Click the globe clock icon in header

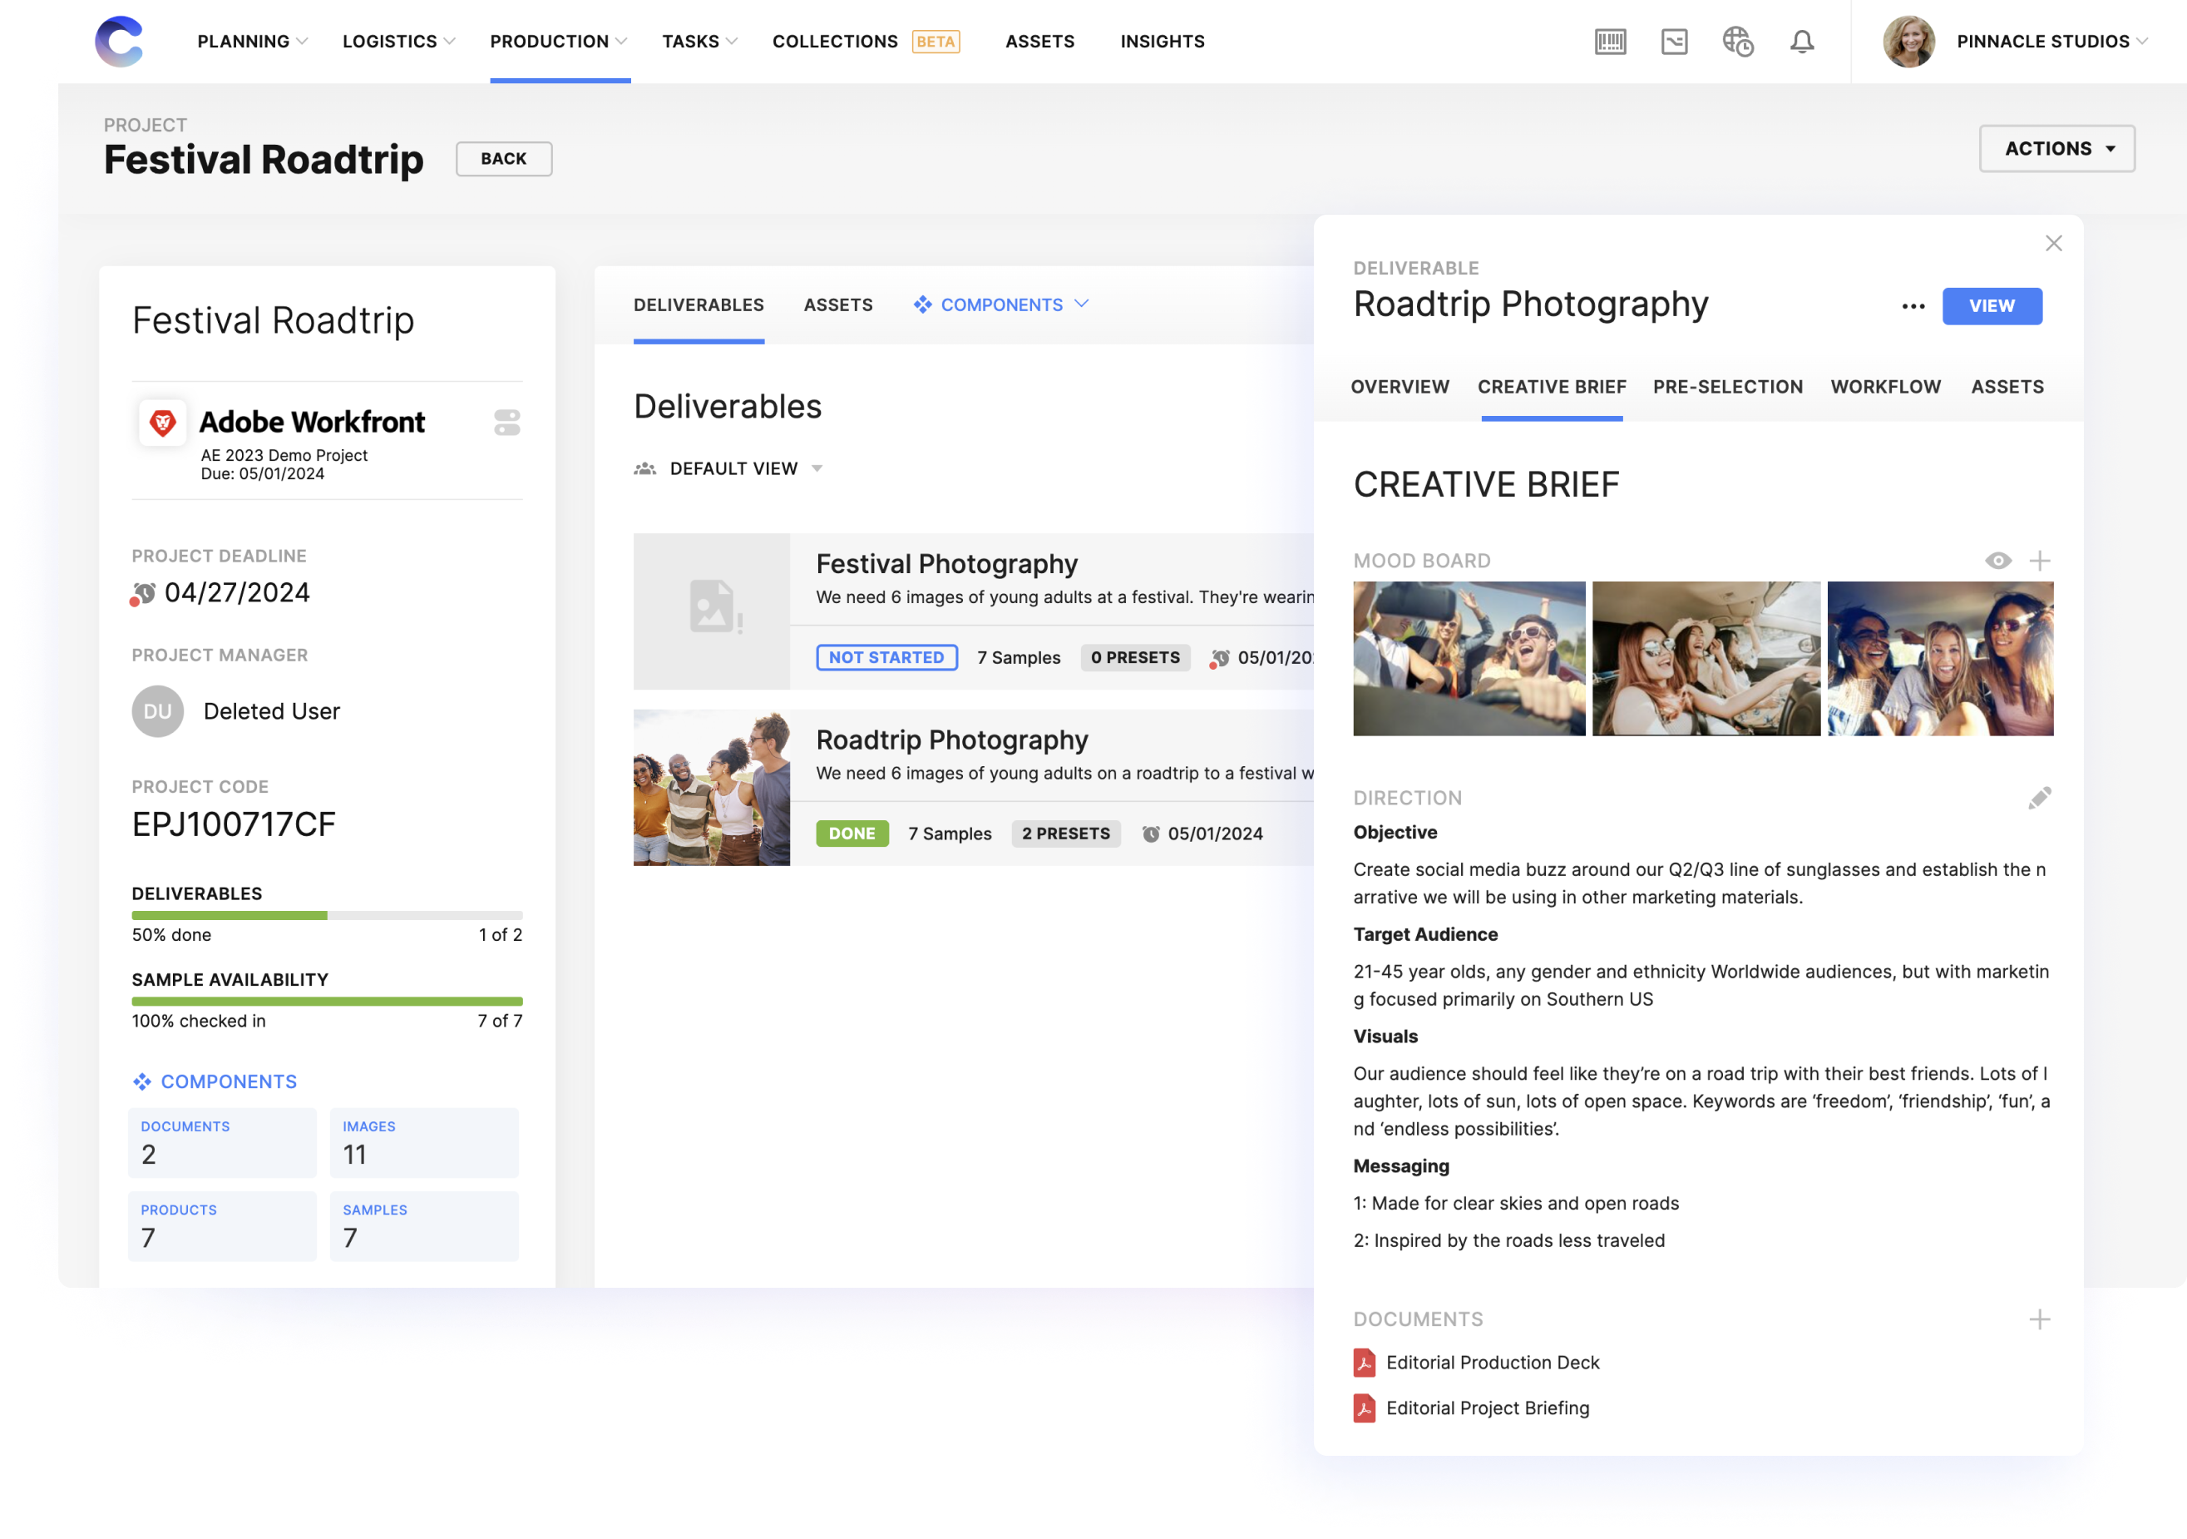tap(1737, 42)
